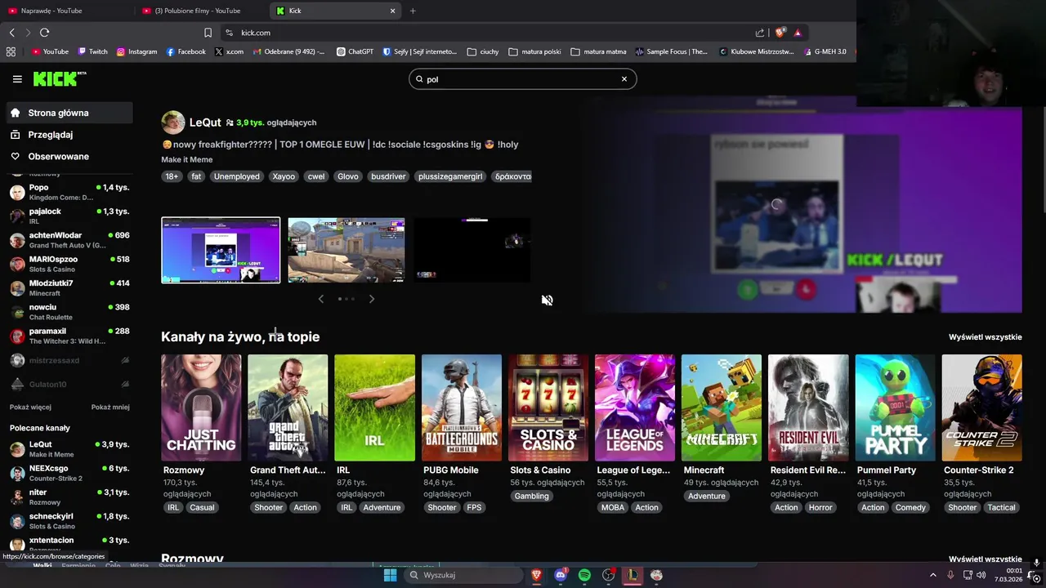Image resolution: width=1046 pixels, height=588 pixels.
Task: Open a new browser tab
Action: (x=413, y=11)
